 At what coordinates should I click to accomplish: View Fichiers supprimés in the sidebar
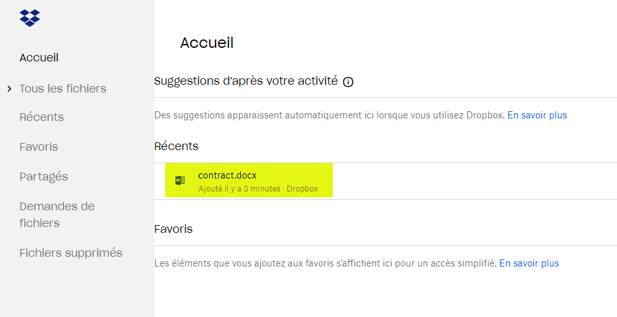(x=71, y=252)
